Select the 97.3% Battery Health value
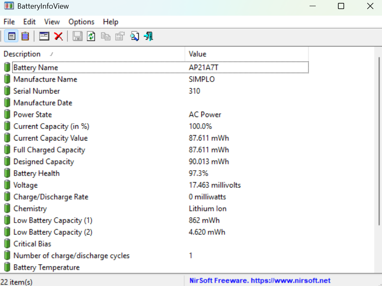The image size is (382, 286). click(198, 173)
